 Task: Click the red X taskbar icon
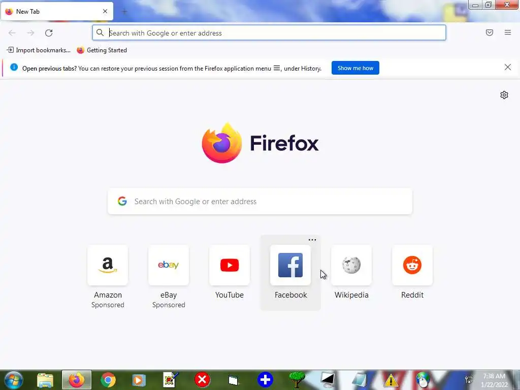coord(202,380)
